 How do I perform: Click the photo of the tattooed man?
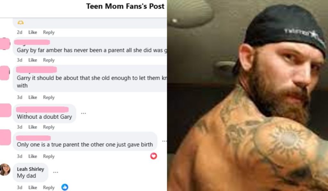pyautogui.click(x=247, y=96)
